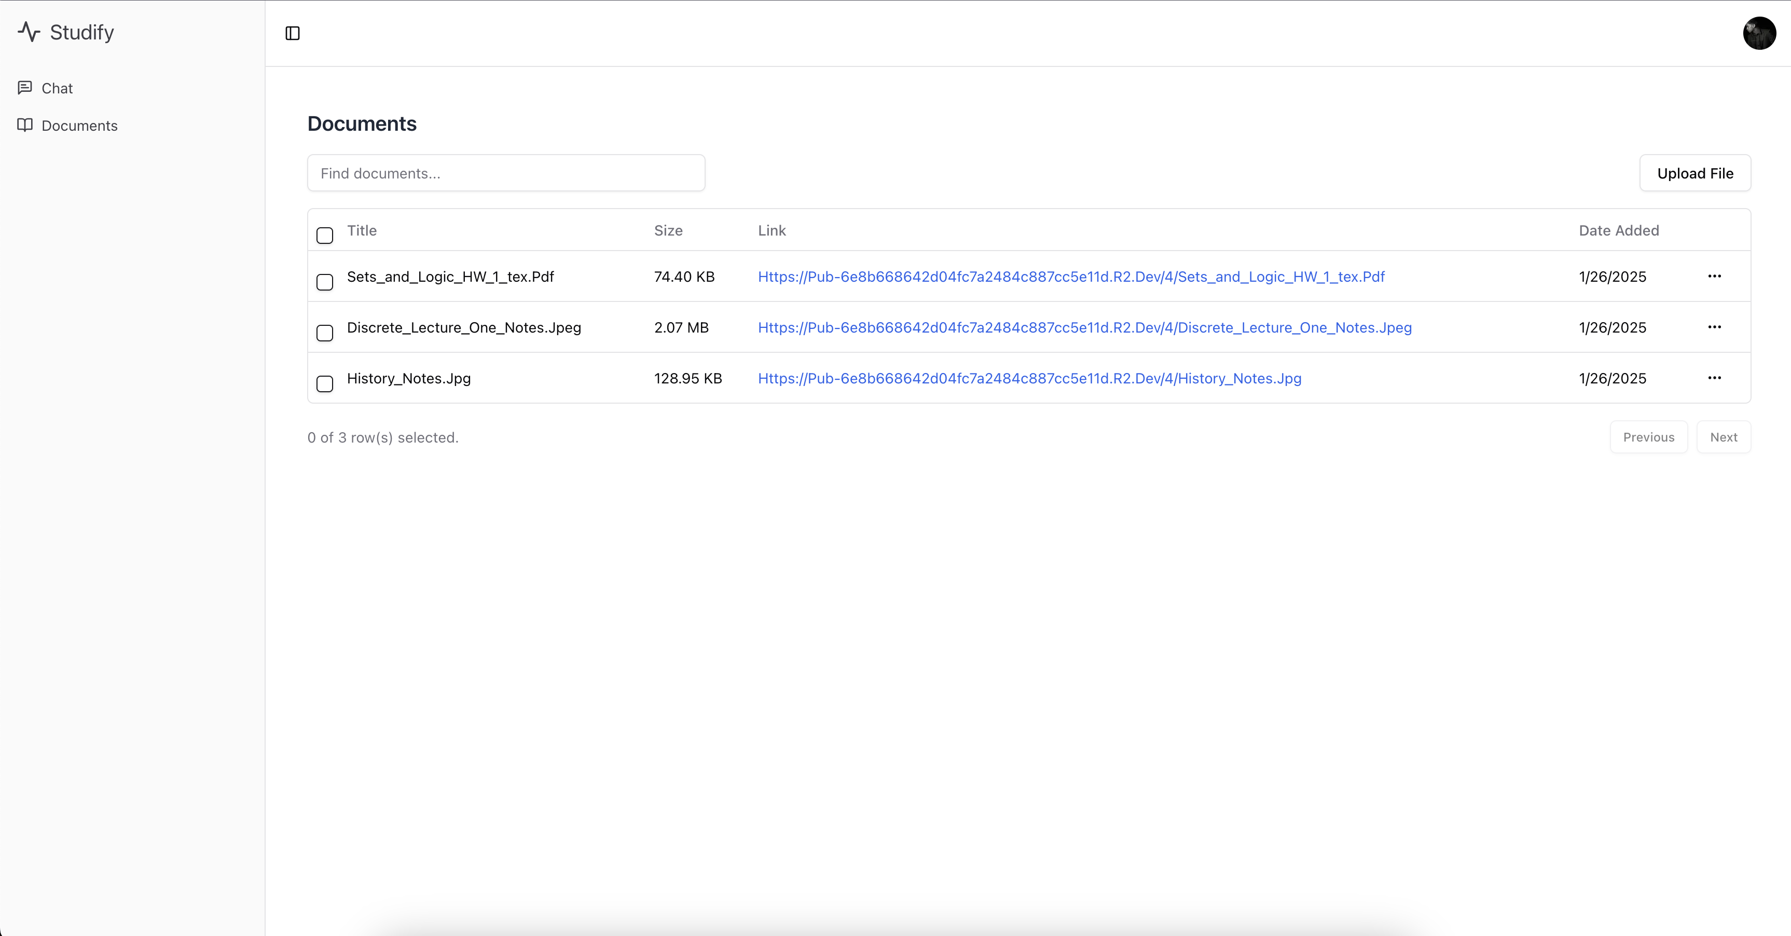Screen dimensions: 1791x936
Task: Select the Sets_and_Logic_HW_1_tex.Pdf row checkbox
Action: click(325, 282)
